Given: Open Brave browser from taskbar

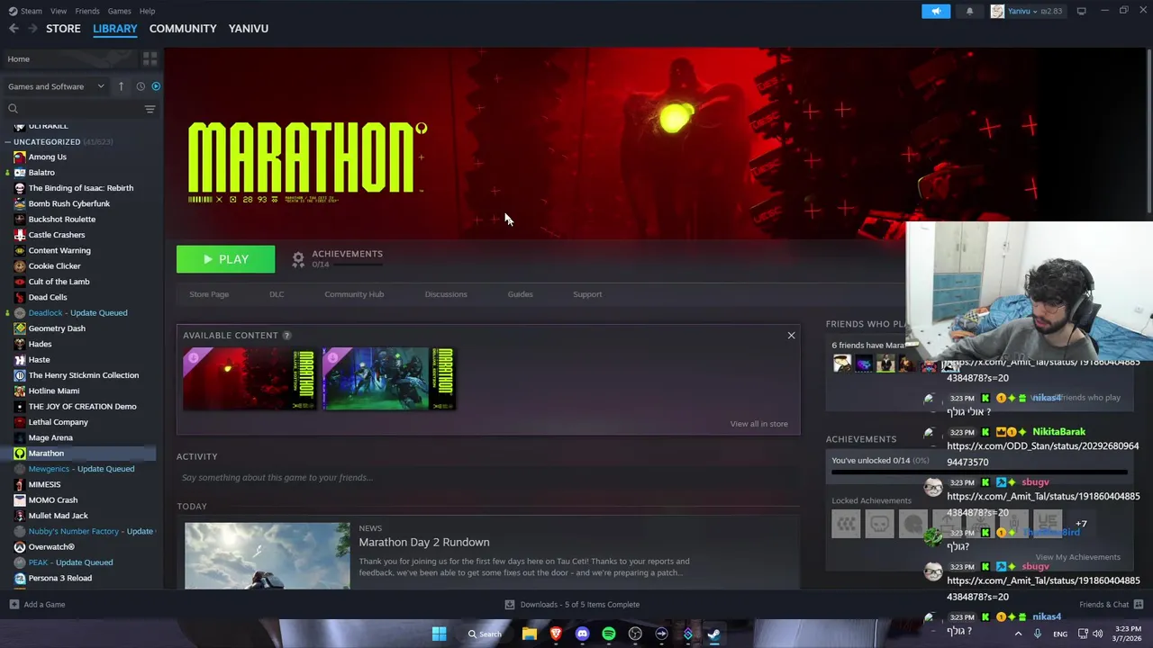Looking at the screenshot, I should click(x=556, y=634).
